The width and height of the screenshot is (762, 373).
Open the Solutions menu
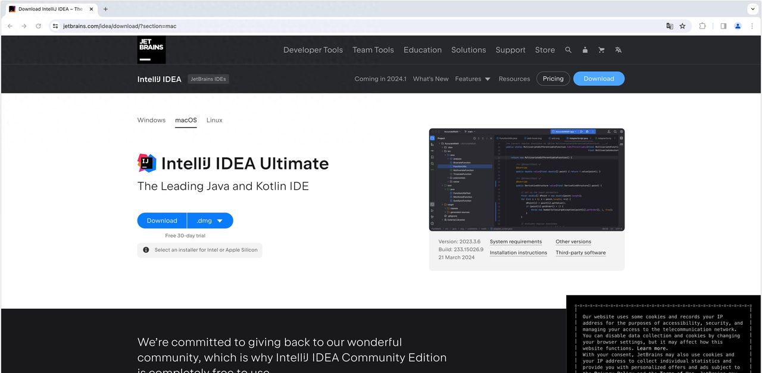click(469, 50)
